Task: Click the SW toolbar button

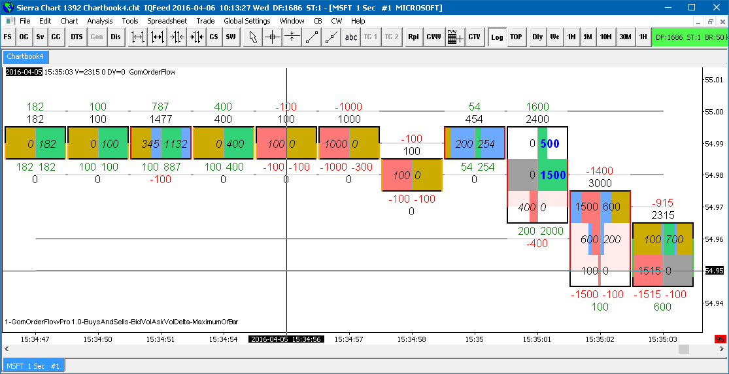Action: (231, 37)
